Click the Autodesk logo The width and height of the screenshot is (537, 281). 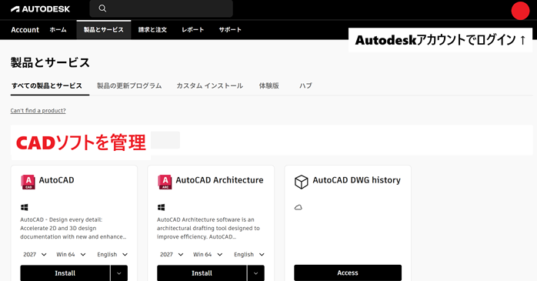[x=40, y=9]
